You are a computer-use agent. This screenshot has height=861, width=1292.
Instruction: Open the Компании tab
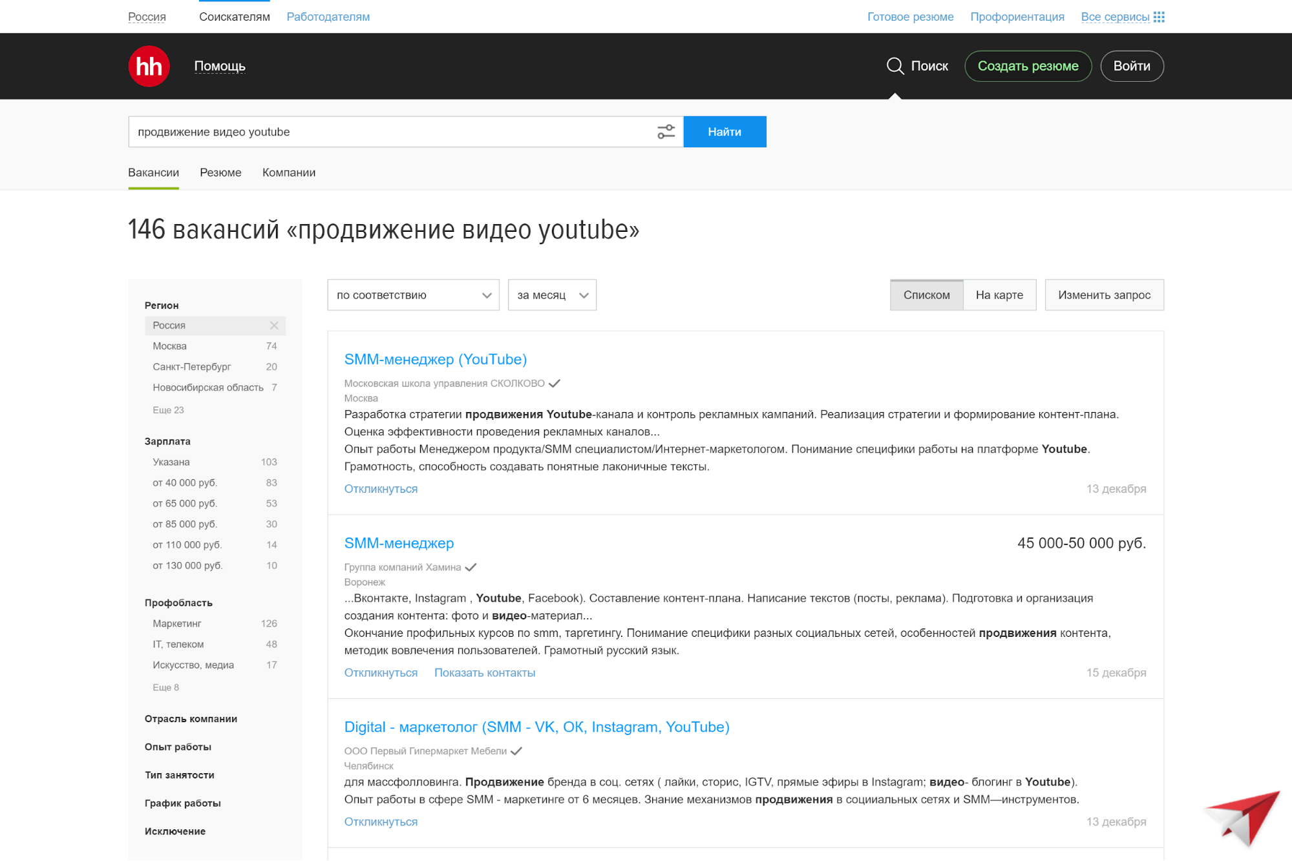coord(289,172)
